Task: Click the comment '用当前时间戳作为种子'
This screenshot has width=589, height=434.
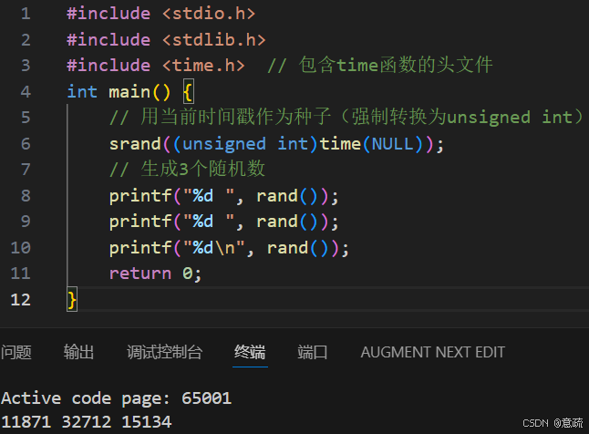Action: (x=235, y=117)
